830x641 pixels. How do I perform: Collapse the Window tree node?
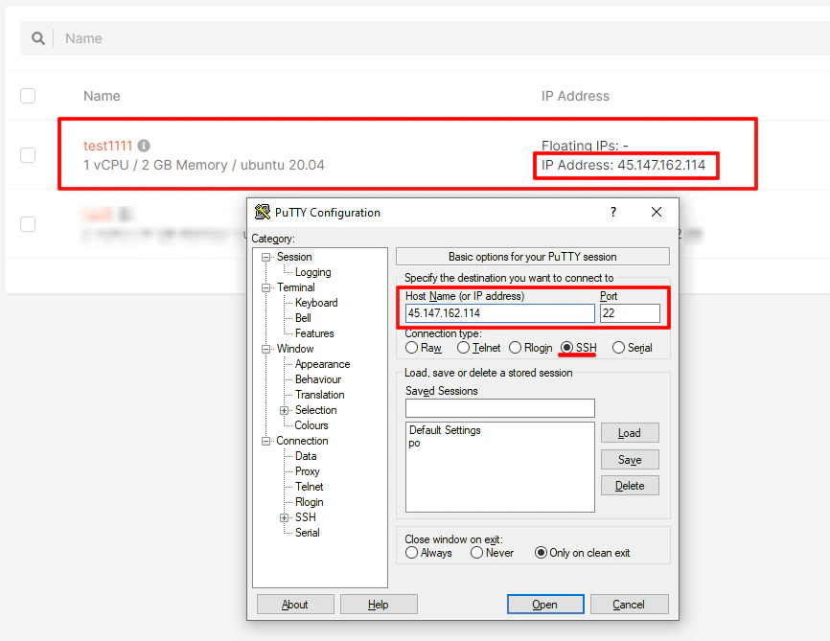pyautogui.click(x=265, y=350)
